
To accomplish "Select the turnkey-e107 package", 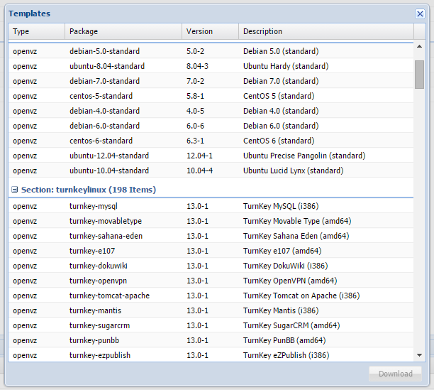I will (92, 251).
